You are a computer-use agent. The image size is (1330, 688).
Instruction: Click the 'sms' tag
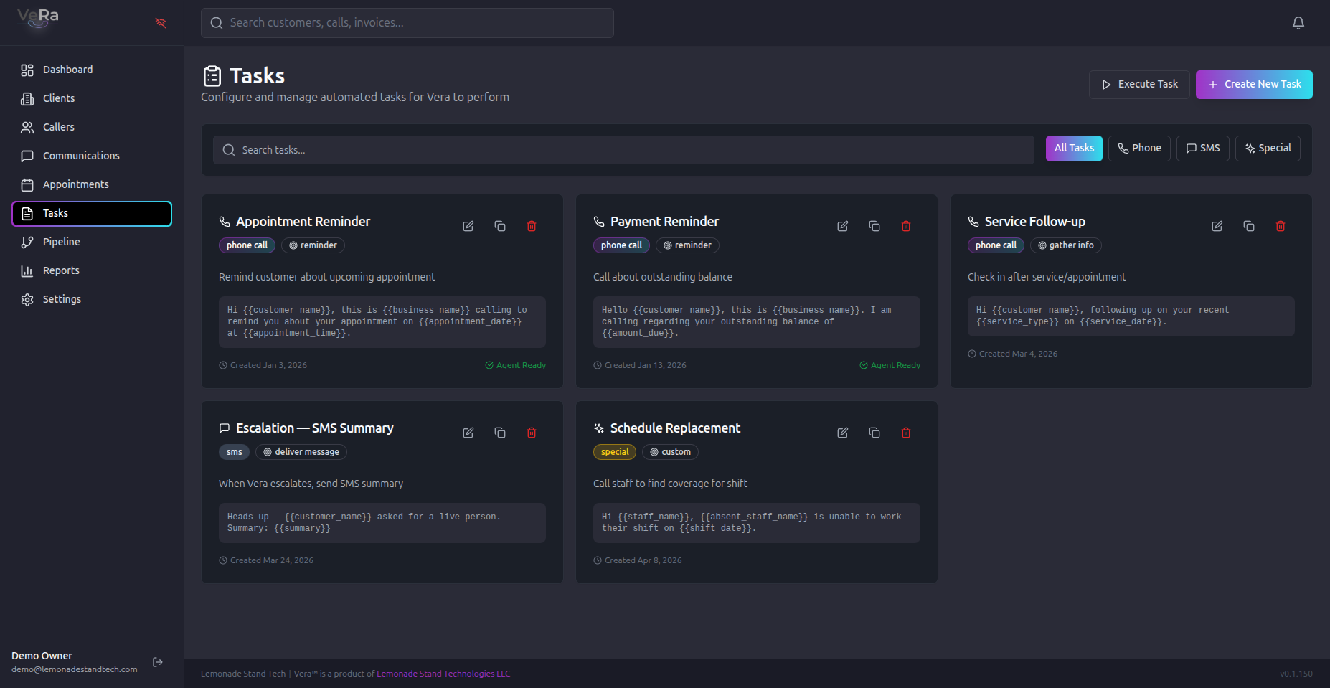[235, 452]
